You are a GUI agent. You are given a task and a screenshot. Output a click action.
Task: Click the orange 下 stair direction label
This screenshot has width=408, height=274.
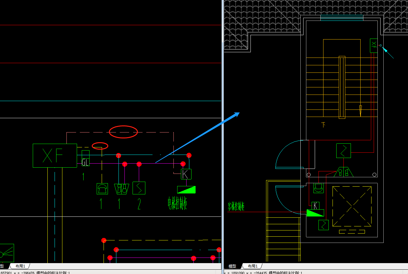(x=323, y=125)
